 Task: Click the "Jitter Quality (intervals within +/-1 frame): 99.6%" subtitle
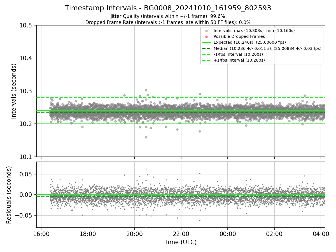[x=168, y=17]
